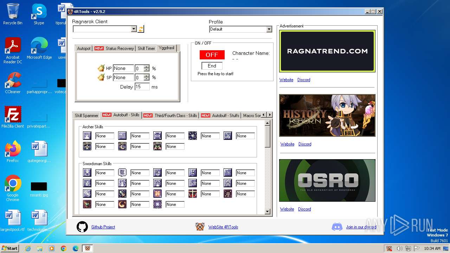
Task: Open the Website link under OSRO ad
Action: pyautogui.click(x=287, y=209)
